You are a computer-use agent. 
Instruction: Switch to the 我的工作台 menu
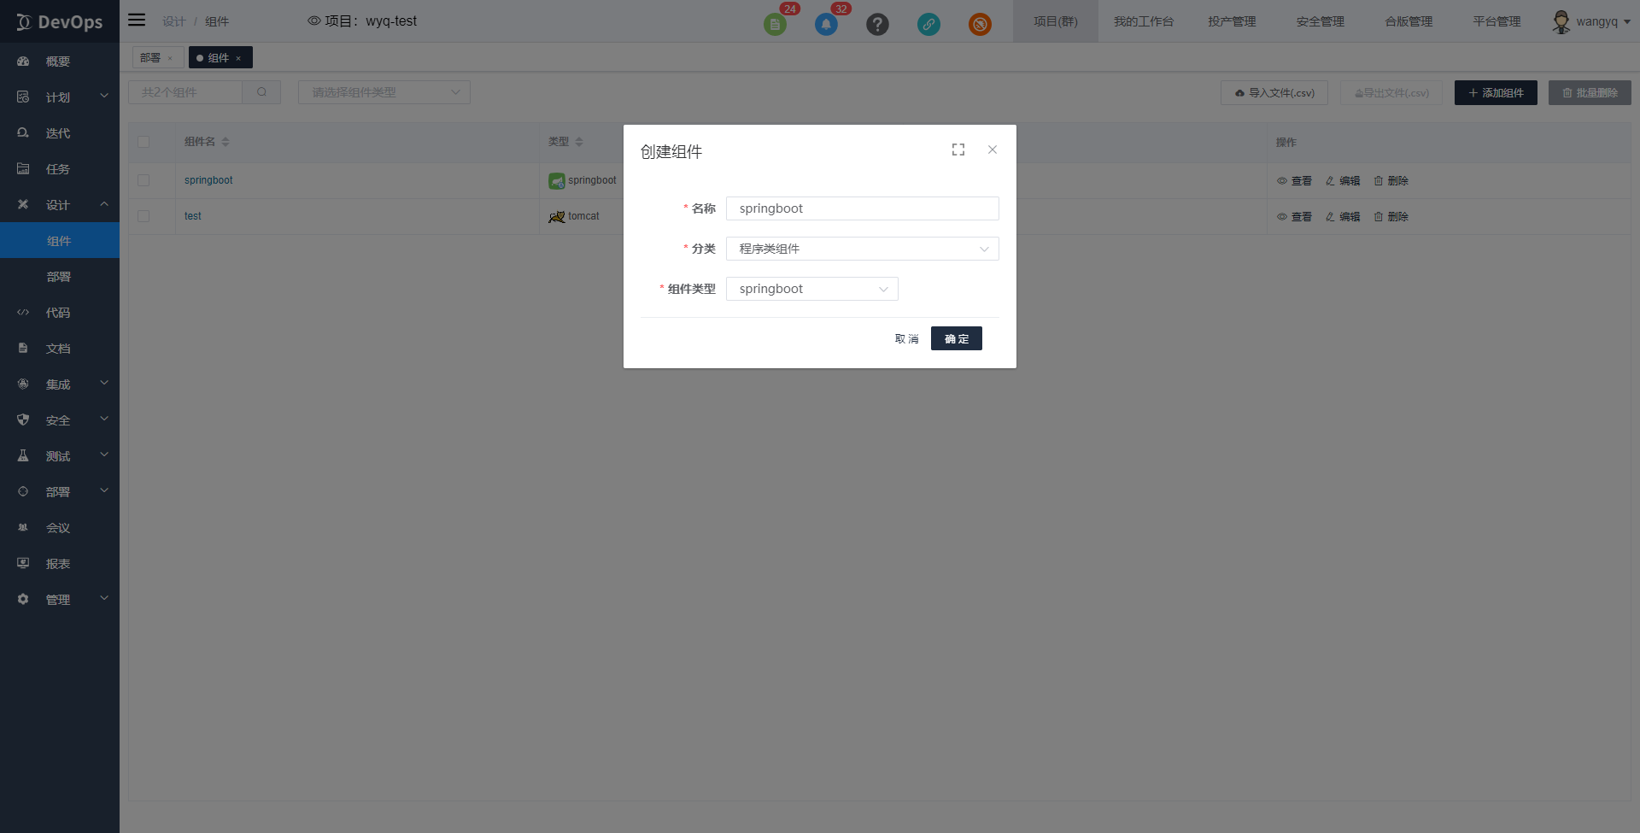click(1144, 21)
